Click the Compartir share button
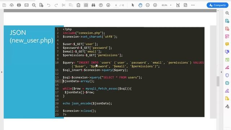The image size is (231, 130). click(x=217, y=5)
